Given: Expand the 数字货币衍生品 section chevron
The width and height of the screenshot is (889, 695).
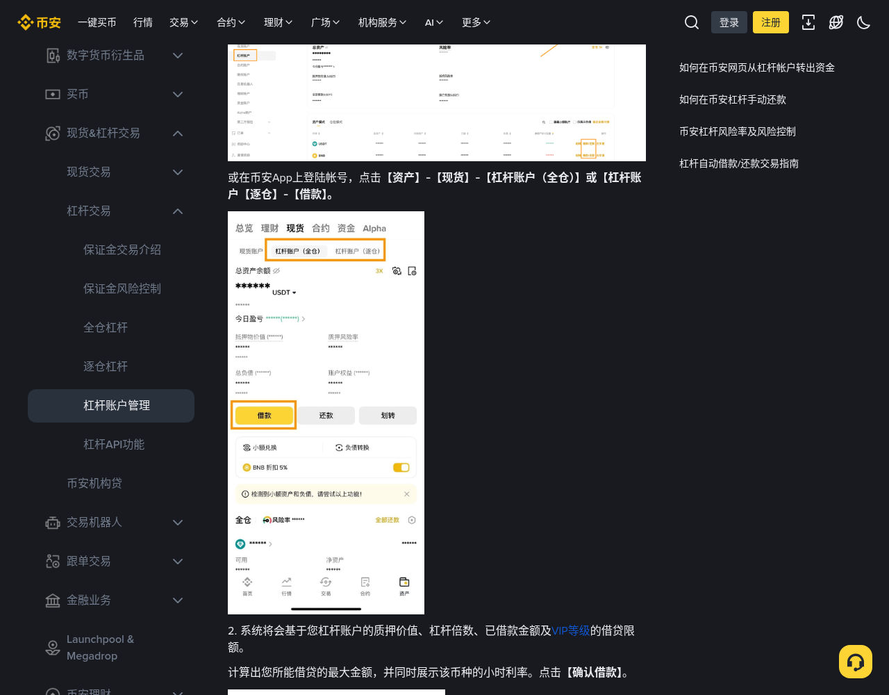Looking at the screenshot, I should tap(178, 56).
